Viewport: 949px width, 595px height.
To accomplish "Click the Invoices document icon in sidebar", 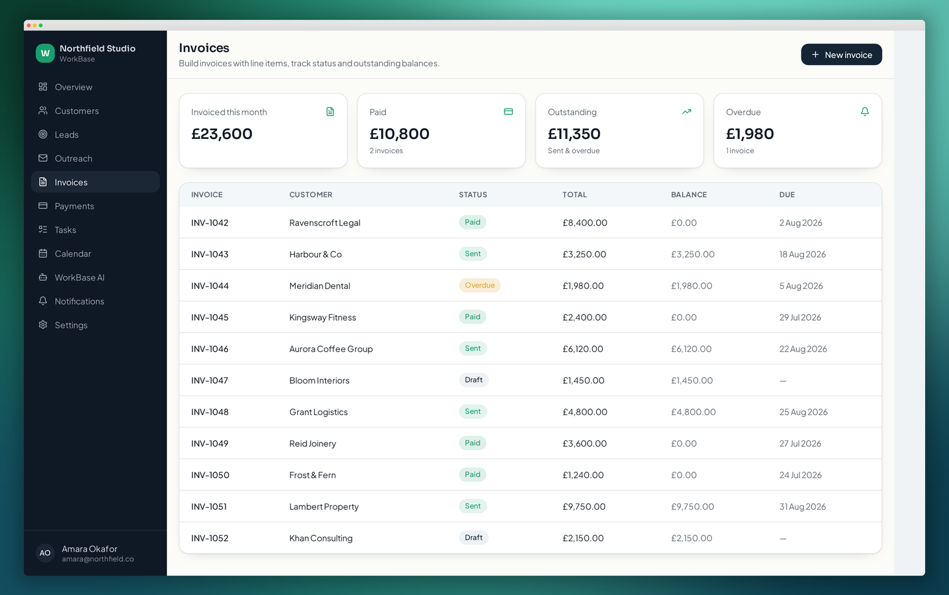I will tap(43, 183).
